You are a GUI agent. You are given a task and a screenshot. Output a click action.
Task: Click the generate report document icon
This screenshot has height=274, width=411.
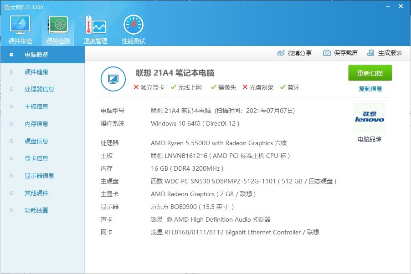[370, 53]
